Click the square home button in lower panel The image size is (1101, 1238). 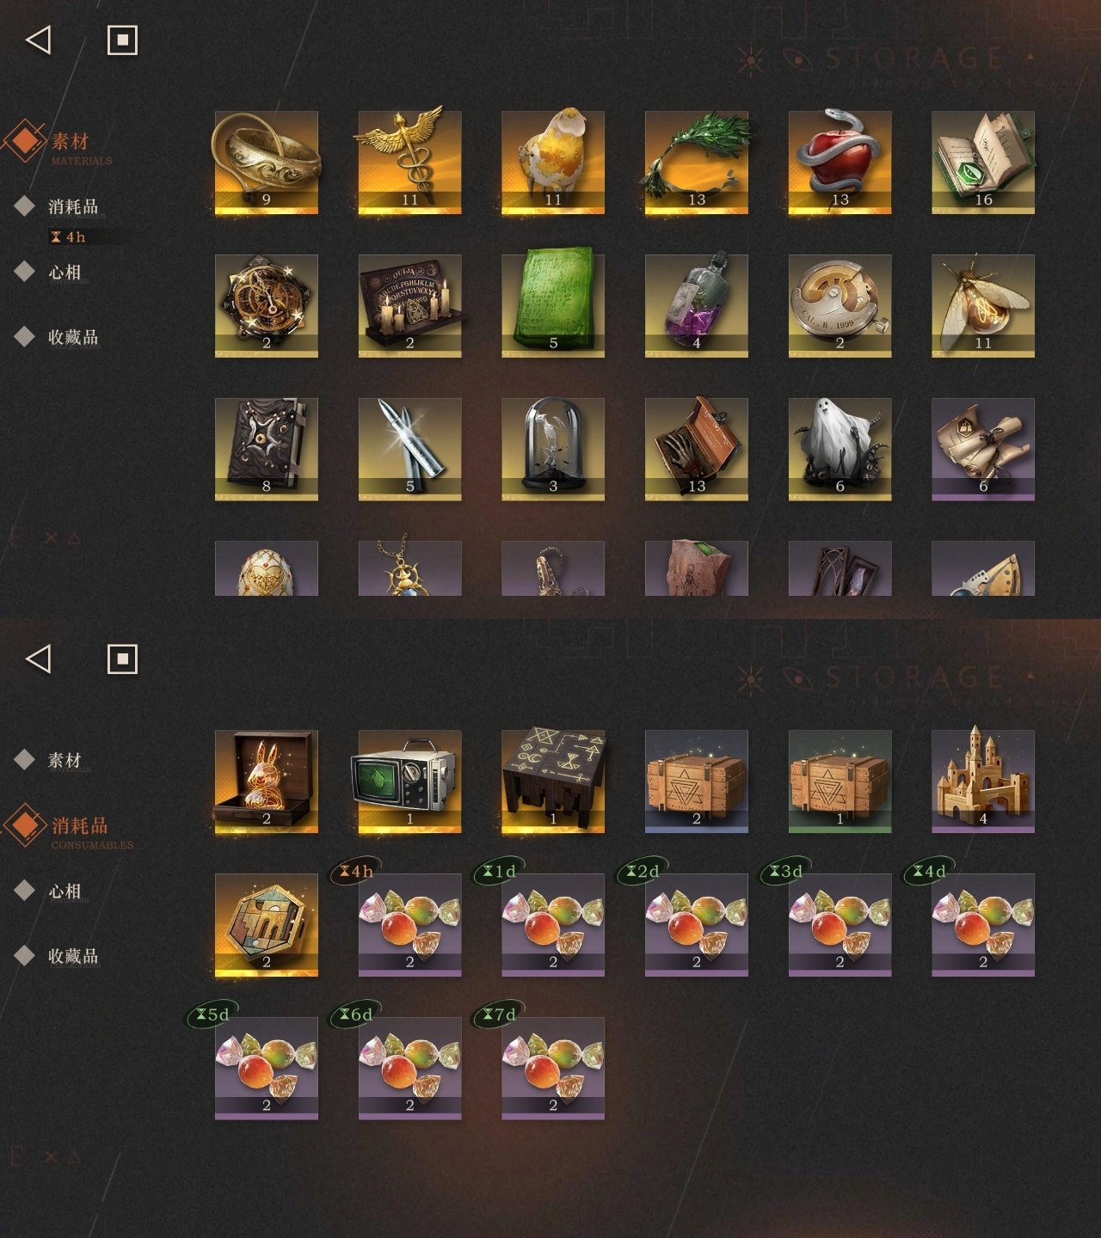tap(122, 659)
